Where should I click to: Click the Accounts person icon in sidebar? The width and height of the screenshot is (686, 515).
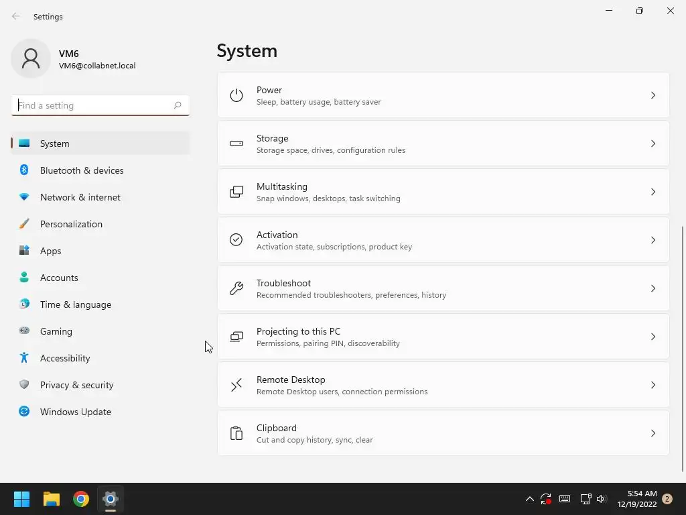pos(24,277)
